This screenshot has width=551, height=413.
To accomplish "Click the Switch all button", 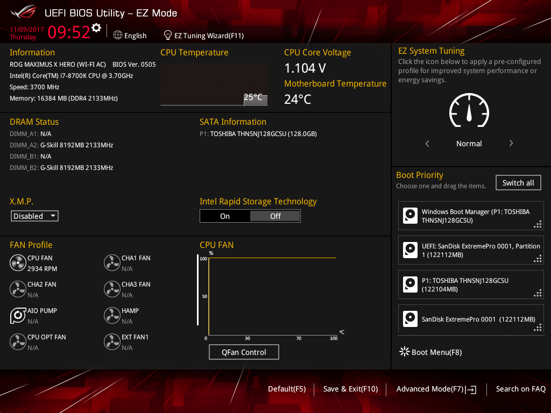I will pos(518,183).
